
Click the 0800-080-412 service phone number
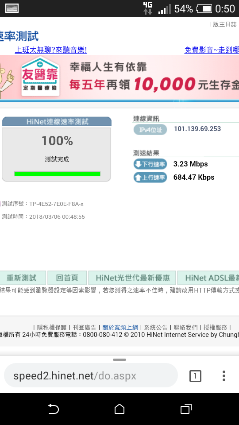(x=102, y=335)
